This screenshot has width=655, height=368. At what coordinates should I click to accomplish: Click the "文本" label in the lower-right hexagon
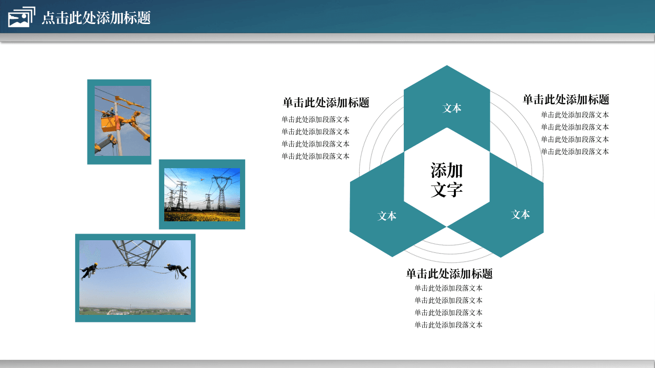point(520,215)
